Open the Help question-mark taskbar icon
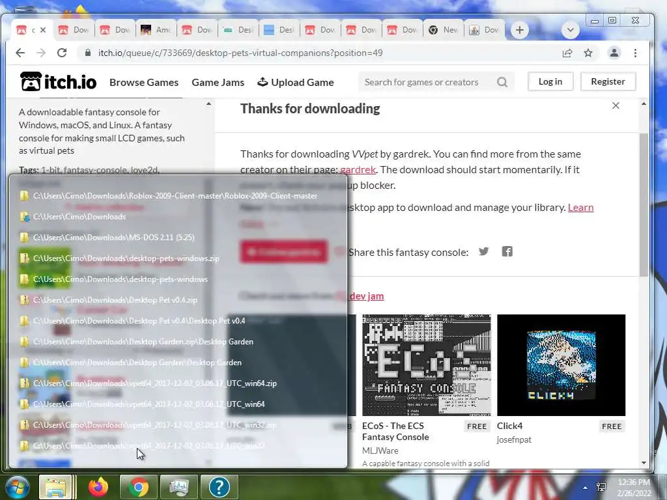The width and height of the screenshot is (667, 500). [219, 487]
